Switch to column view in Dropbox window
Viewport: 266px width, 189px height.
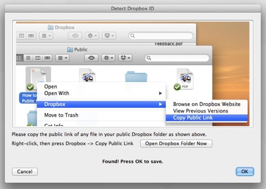click(21, 35)
